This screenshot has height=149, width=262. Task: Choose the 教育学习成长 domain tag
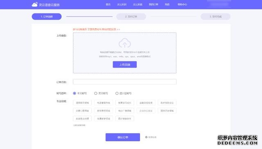(124, 103)
